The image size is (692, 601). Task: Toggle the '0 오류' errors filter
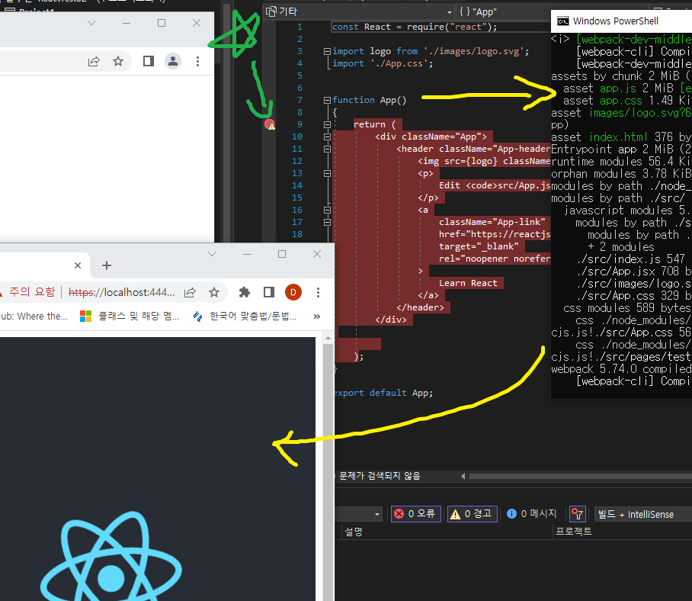tap(415, 514)
